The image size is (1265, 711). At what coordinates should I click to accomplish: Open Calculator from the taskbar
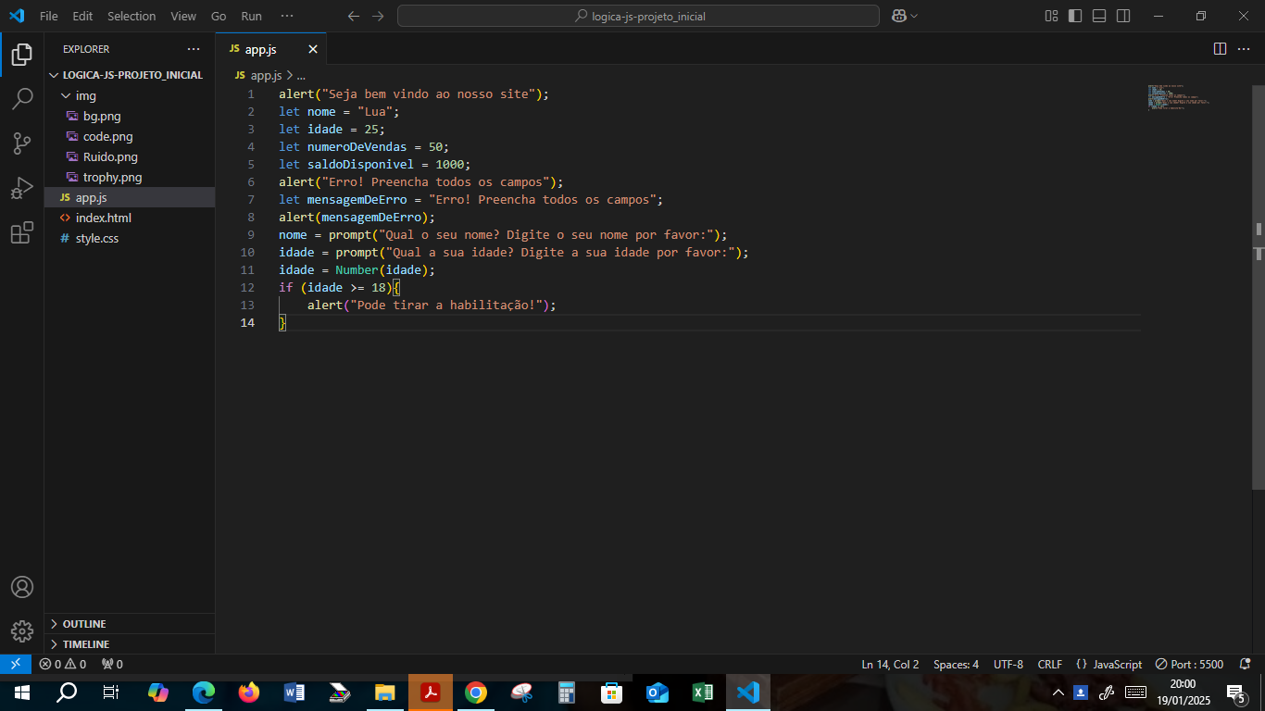(x=567, y=692)
